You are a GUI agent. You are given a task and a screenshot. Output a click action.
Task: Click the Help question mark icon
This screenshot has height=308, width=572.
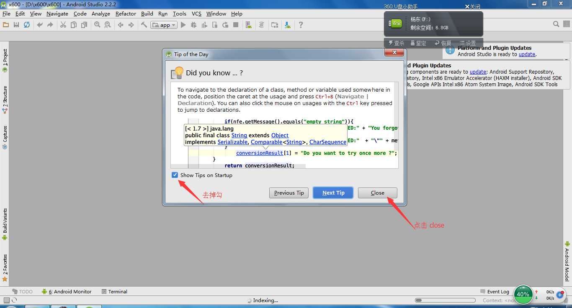[301, 25]
